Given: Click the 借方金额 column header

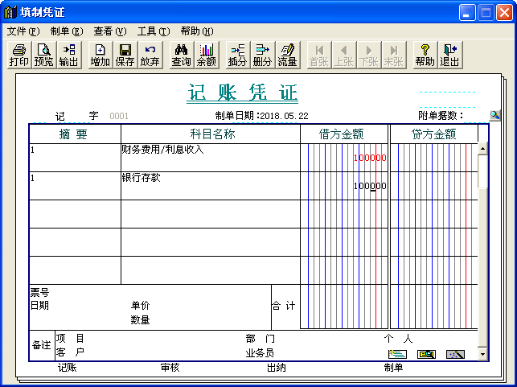Looking at the screenshot, I should 341,134.
